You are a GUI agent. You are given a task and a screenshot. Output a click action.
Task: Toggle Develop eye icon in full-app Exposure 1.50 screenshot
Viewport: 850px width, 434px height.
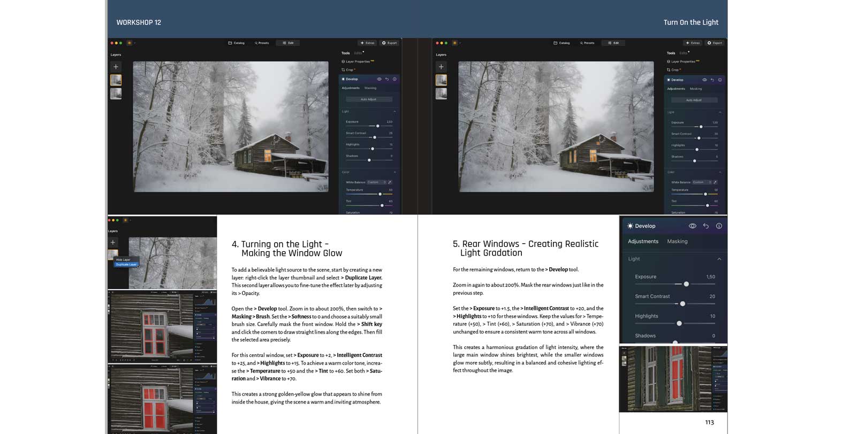(704, 80)
